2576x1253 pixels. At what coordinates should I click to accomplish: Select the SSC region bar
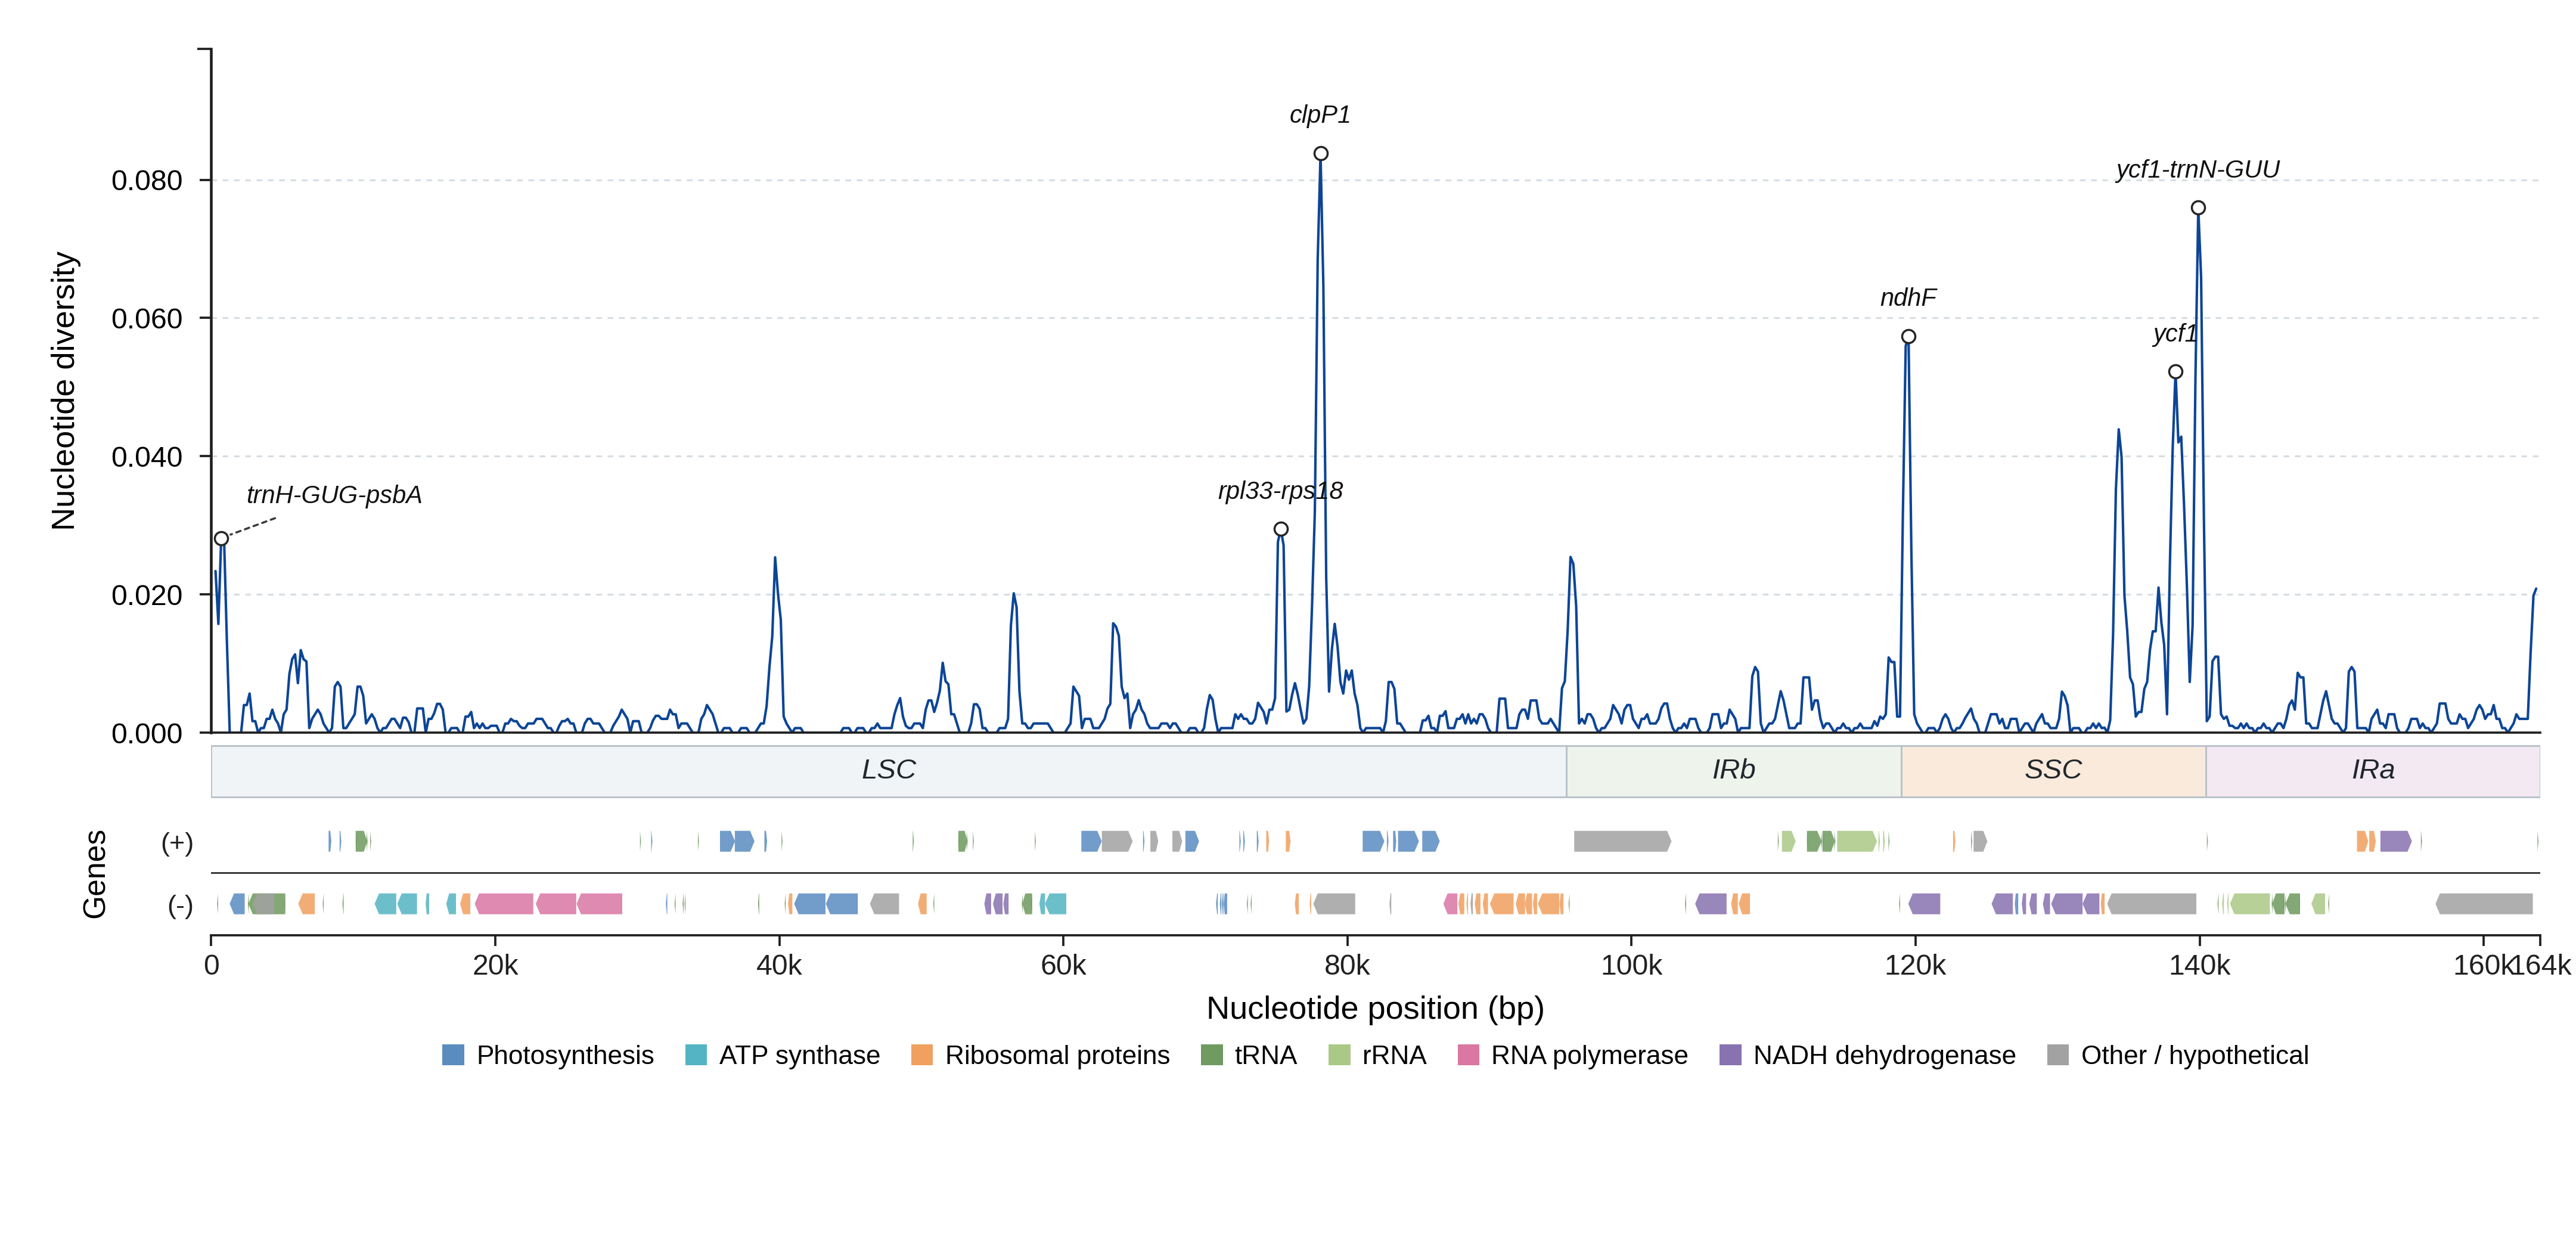point(2053,771)
